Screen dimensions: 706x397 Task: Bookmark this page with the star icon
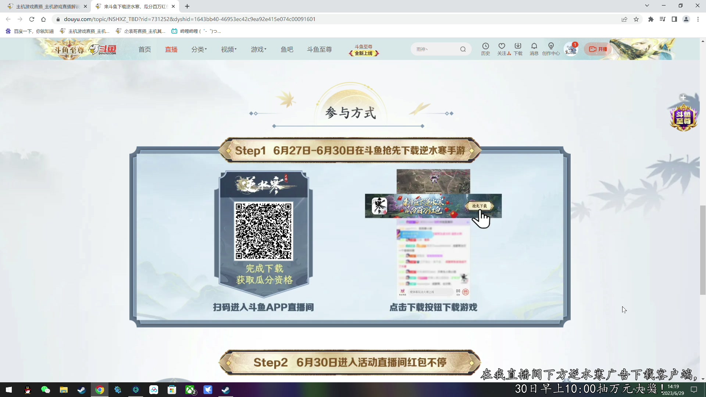[636, 19]
